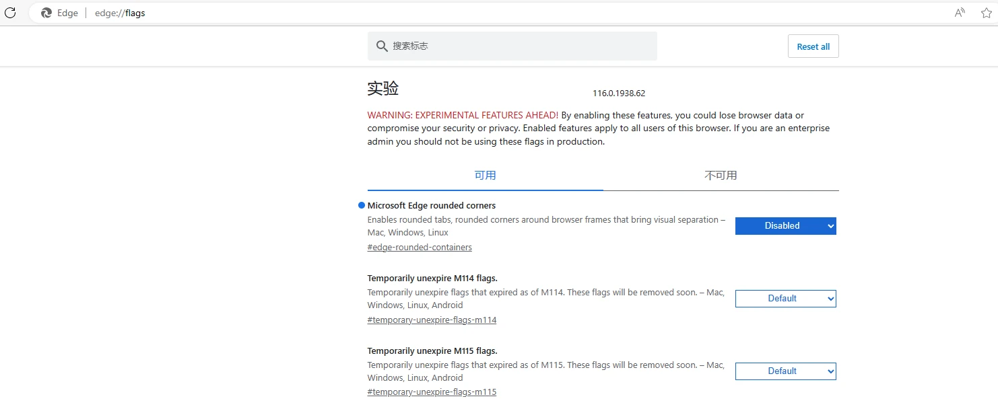This screenshot has height=407, width=998.
Task: Open the #temporary-unexpire-flags-m114 link
Action: point(432,320)
